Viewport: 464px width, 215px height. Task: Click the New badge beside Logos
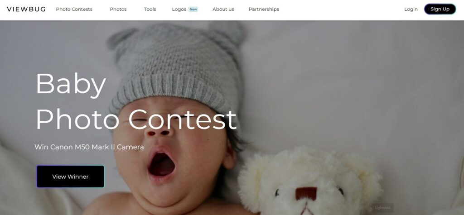(x=193, y=9)
